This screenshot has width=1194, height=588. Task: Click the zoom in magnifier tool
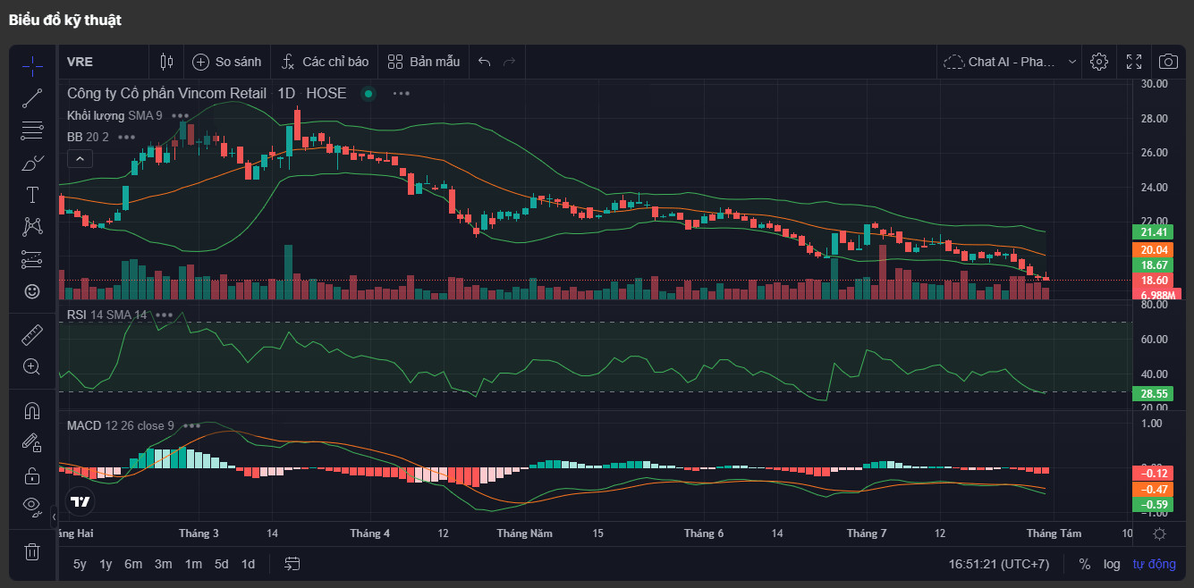tap(32, 366)
